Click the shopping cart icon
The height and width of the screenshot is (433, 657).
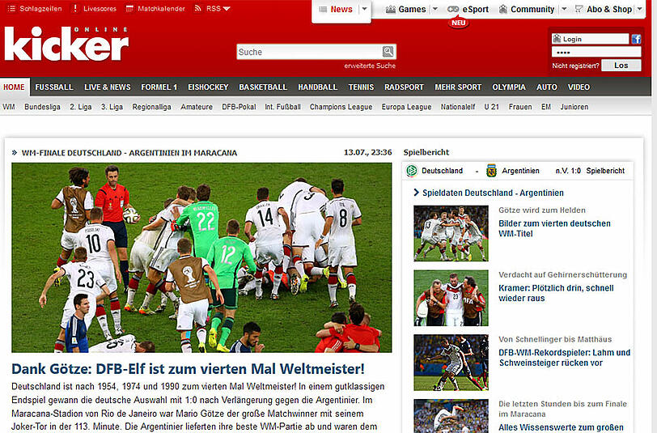[579, 9]
